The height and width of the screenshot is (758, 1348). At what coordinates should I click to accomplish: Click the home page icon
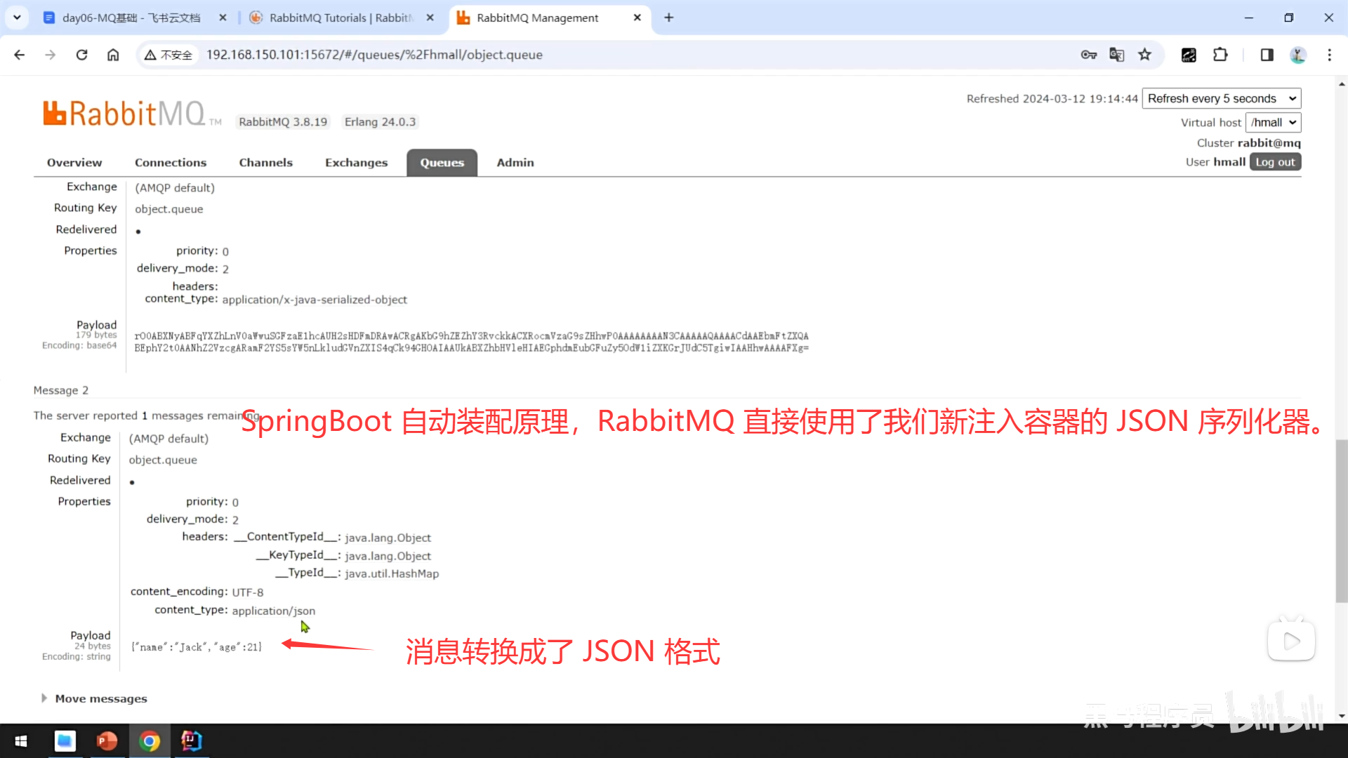pos(113,55)
